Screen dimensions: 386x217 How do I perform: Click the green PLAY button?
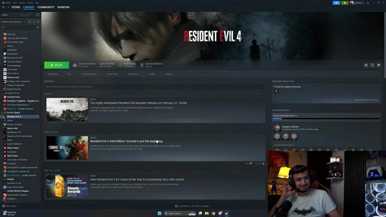(56, 65)
